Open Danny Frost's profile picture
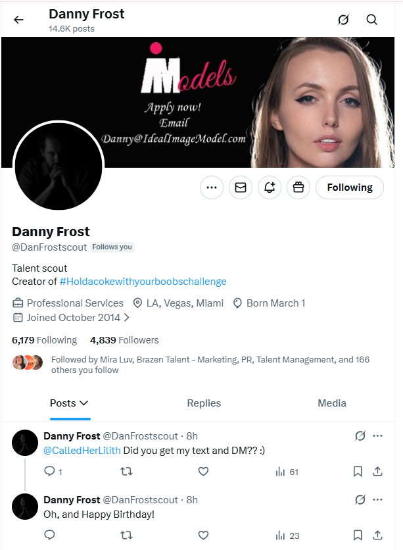Image resolution: width=403 pixels, height=550 pixels. (x=58, y=166)
